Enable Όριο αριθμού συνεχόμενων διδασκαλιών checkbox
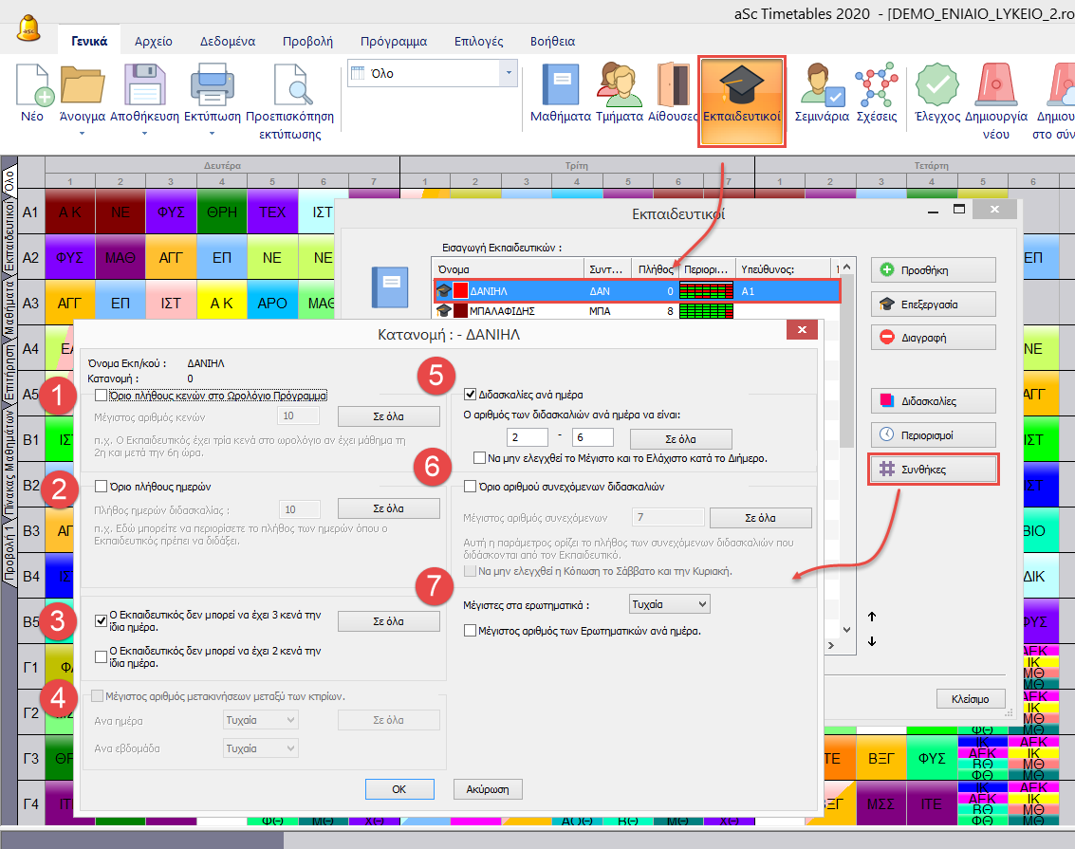1075x849 pixels. pyautogui.click(x=470, y=487)
